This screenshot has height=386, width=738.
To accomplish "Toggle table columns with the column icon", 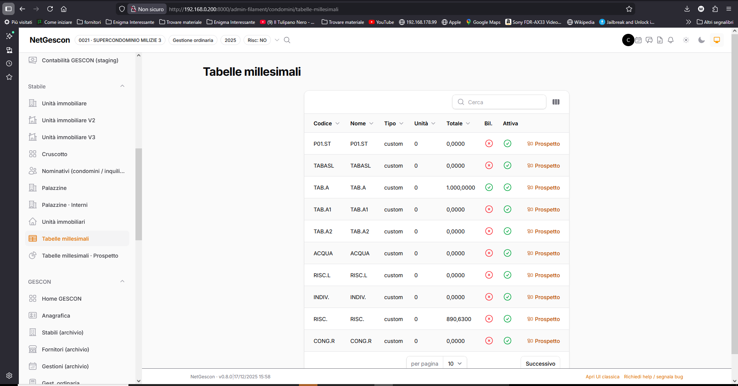I will point(556,102).
